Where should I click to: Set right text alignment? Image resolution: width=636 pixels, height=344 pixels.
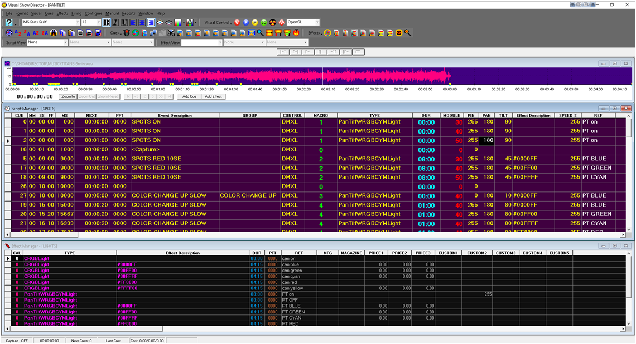[x=151, y=23]
